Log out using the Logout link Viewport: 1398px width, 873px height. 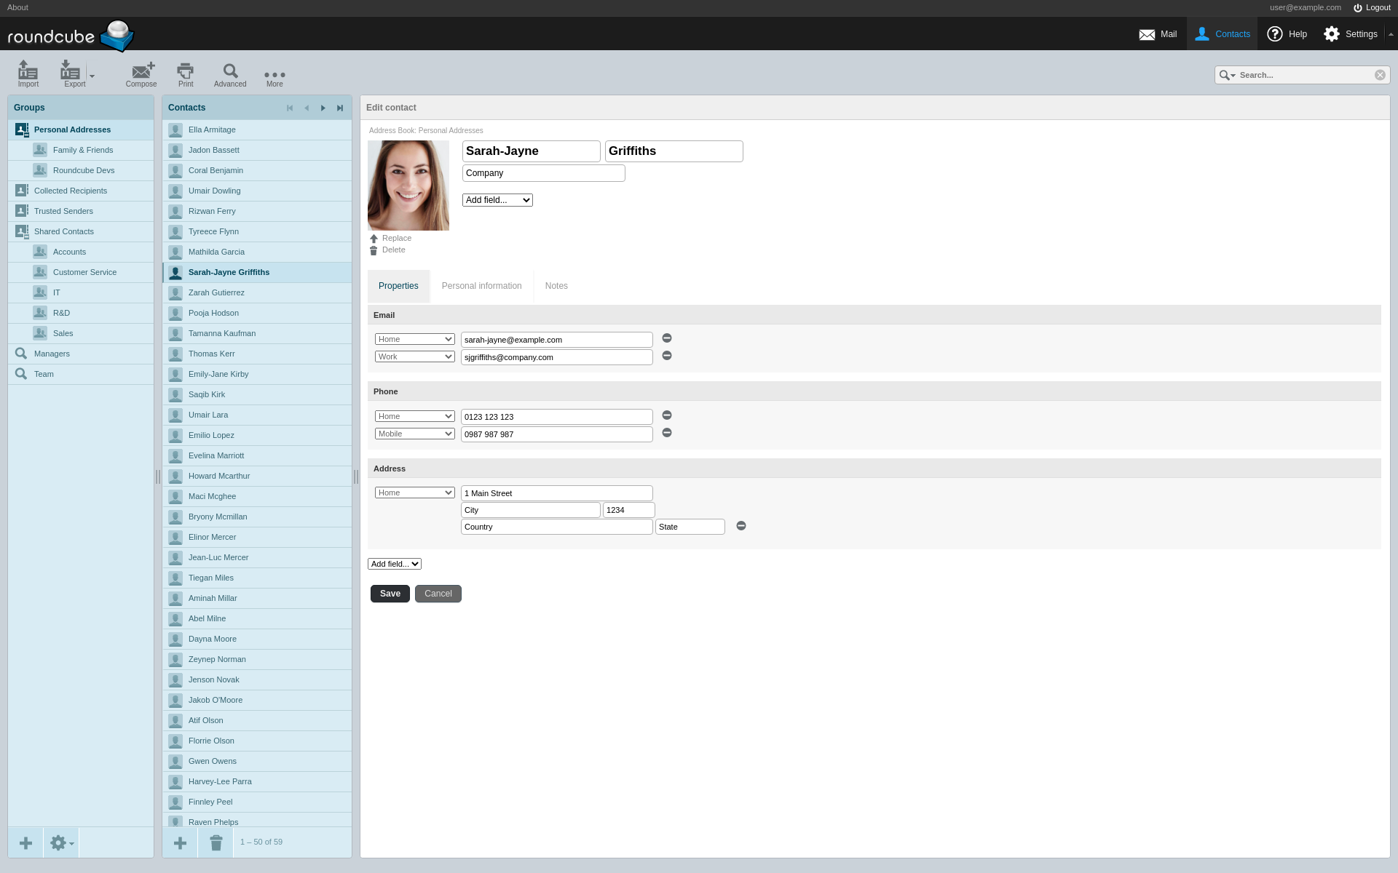1372,7
